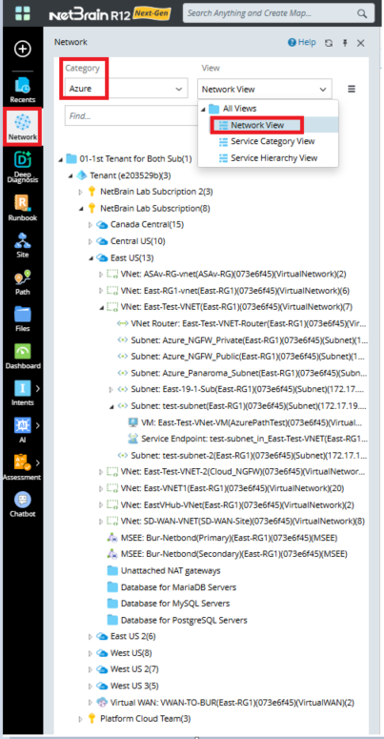Open Database for MariaDB Servers folder
Screen dimensions: 384x739
172,587
